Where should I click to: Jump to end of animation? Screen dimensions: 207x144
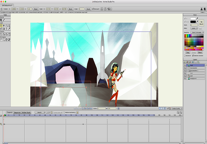click(x=91, y=108)
